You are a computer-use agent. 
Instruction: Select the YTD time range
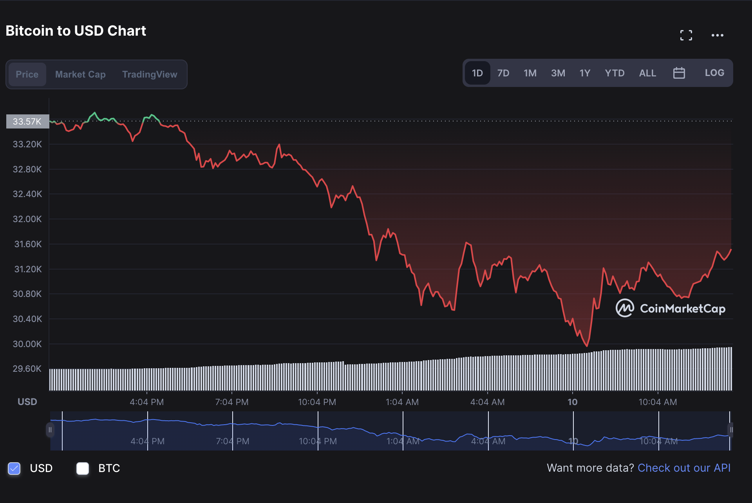pos(615,73)
